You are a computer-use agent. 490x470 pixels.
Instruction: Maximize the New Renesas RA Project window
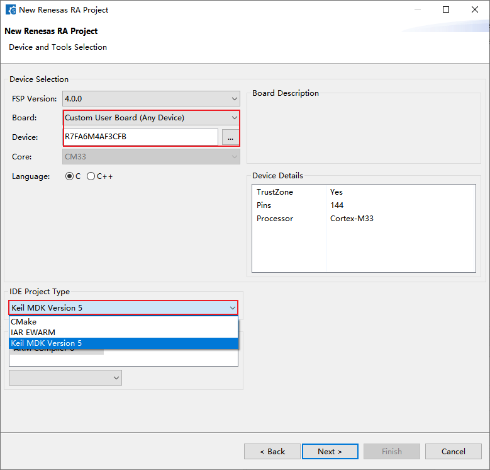coord(446,9)
